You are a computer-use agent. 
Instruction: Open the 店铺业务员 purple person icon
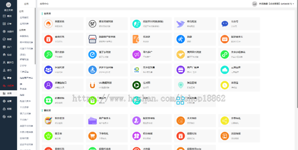pyautogui.click(x=48, y=85)
